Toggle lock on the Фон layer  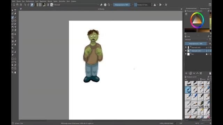point(207,54)
